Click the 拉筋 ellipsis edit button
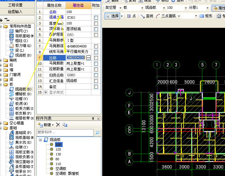This screenshot has width=225, height=176. coord(88,58)
